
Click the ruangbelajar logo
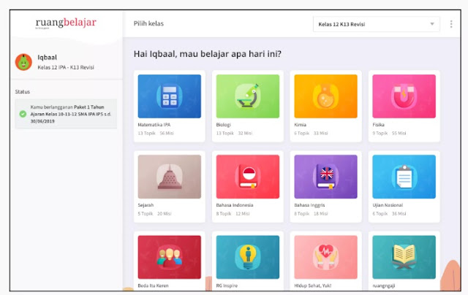tap(66, 23)
